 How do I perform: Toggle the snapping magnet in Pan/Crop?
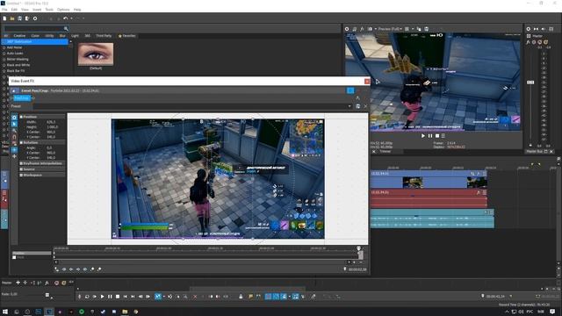tap(14, 137)
